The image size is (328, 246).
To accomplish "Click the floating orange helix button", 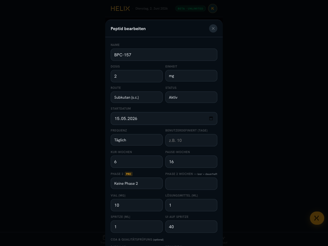I will tap(317, 218).
